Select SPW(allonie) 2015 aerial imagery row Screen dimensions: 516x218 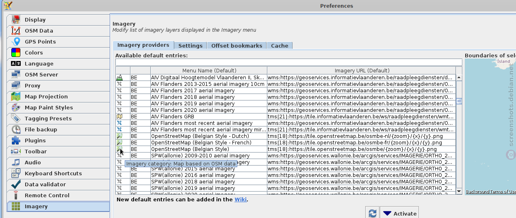(286, 168)
